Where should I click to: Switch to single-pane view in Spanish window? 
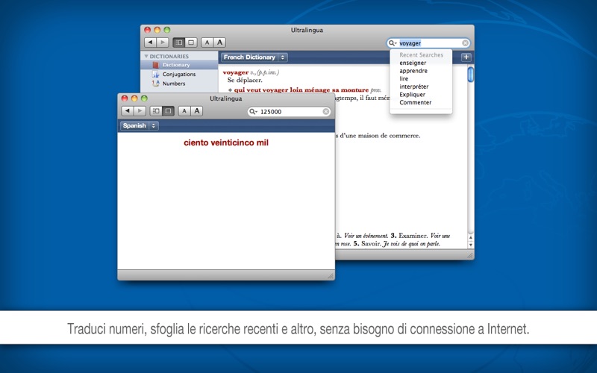(168, 111)
